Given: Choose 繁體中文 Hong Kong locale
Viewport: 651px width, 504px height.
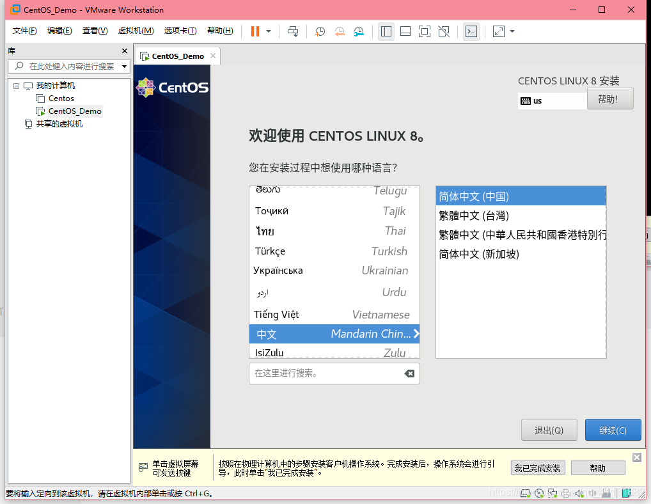Looking at the screenshot, I should (x=521, y=235).
